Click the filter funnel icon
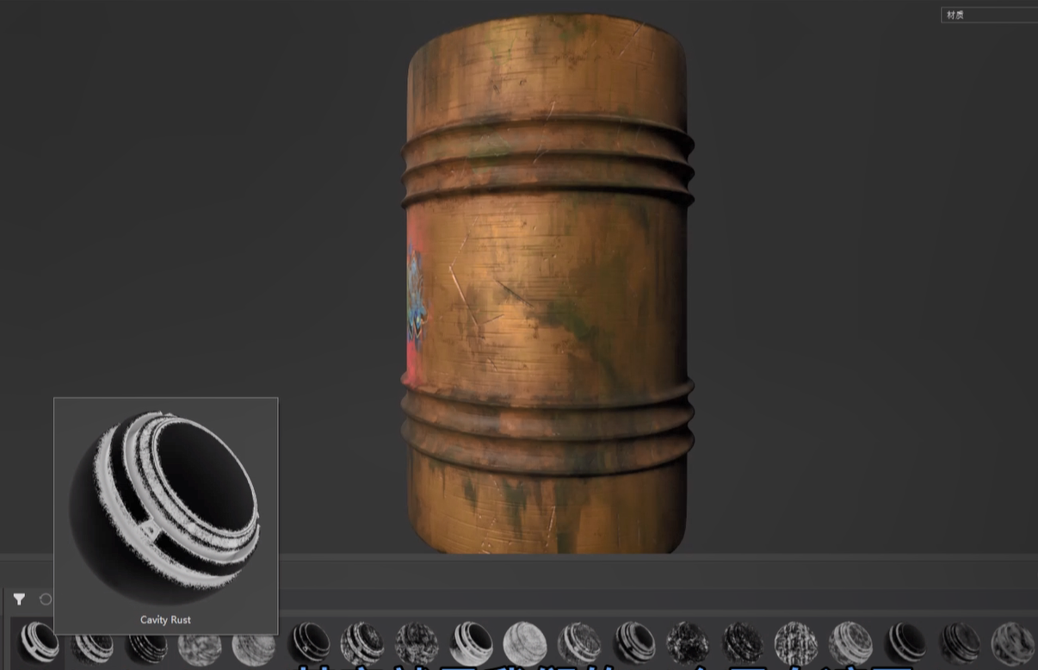The image size is (1038, 670). point(19,599)
